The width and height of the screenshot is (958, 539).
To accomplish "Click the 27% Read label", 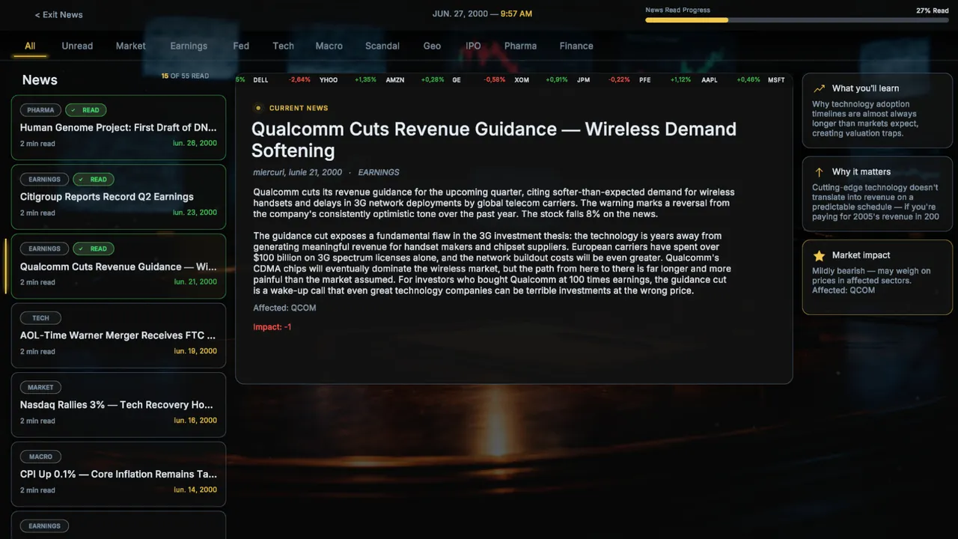I will click(933, 10).
